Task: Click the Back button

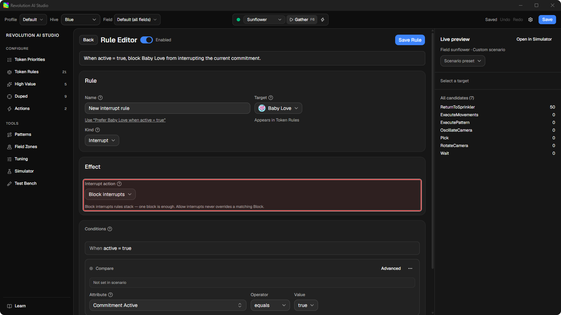Action: pos(88,40)
